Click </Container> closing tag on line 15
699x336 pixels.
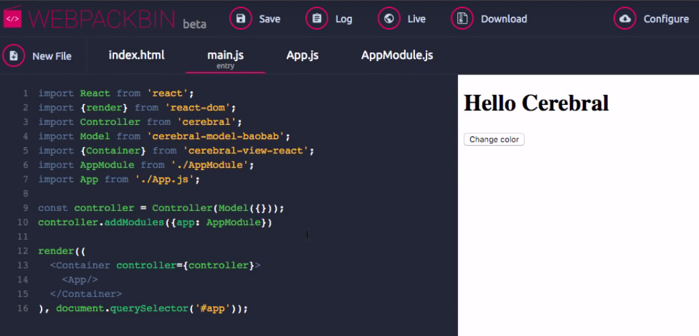point(85,294)
